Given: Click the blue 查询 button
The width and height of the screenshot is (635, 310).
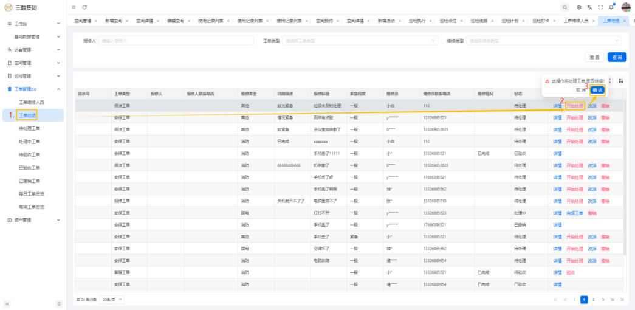Looking at the screenshot, I should [x=617, y=57].
